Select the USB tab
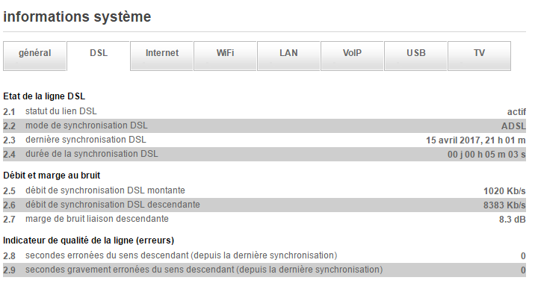 click(416, 54)
